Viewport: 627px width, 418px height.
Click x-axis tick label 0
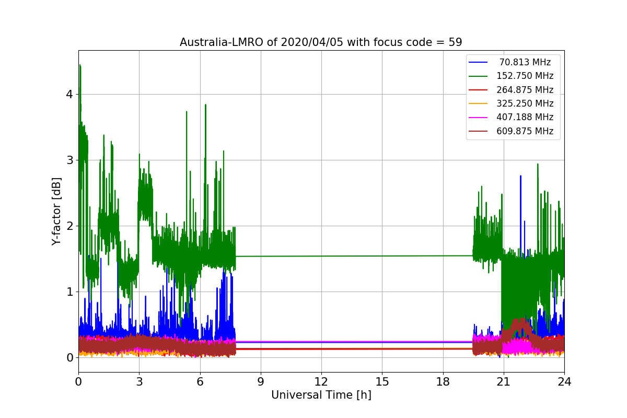pyautogui.click(x=78, y=382)
